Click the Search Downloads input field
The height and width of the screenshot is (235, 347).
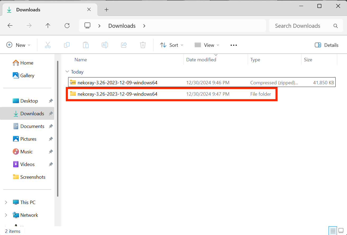(301, 26)
